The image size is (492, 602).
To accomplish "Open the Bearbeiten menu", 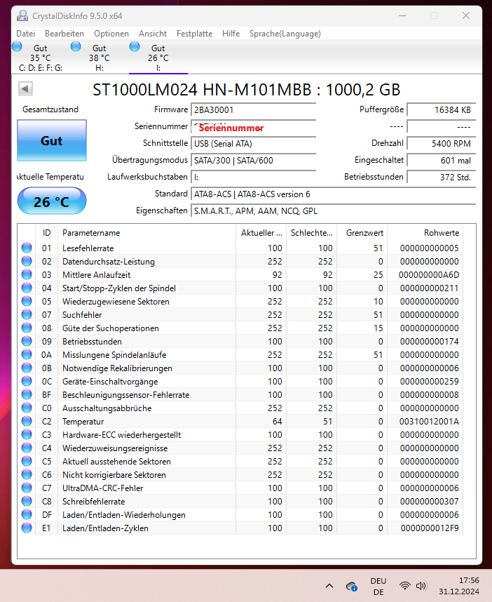I will [64, 34].
